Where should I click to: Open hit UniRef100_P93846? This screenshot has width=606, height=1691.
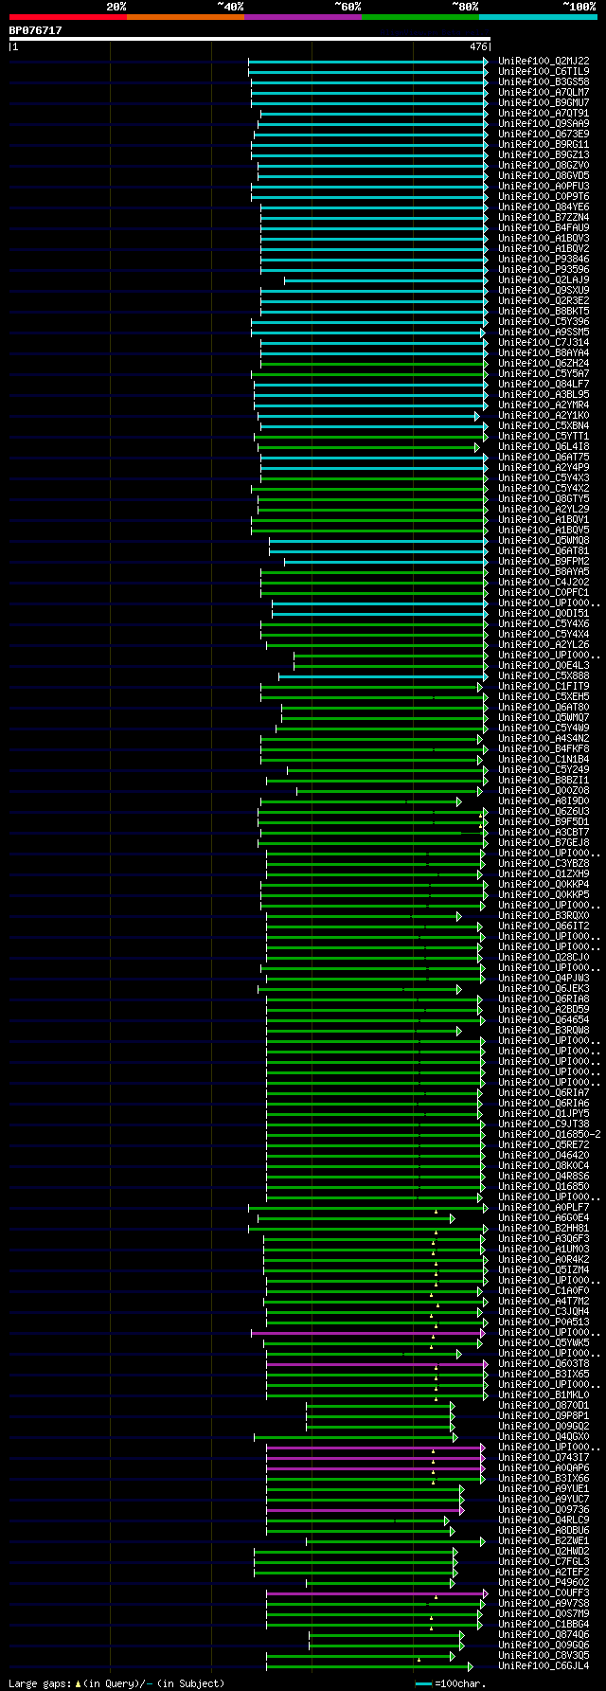[x=544, y=259]
